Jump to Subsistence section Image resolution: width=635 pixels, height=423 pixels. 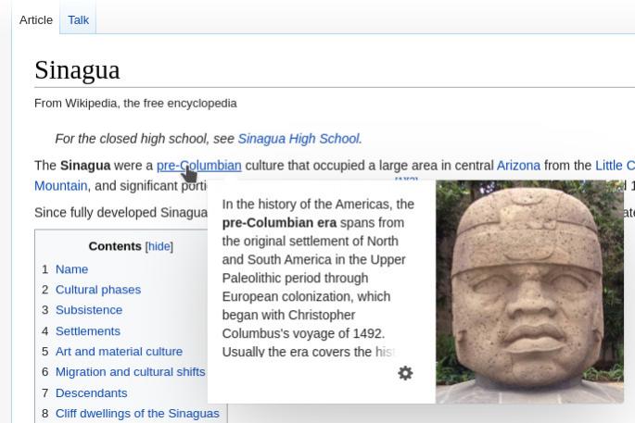[x=89, y=310]
